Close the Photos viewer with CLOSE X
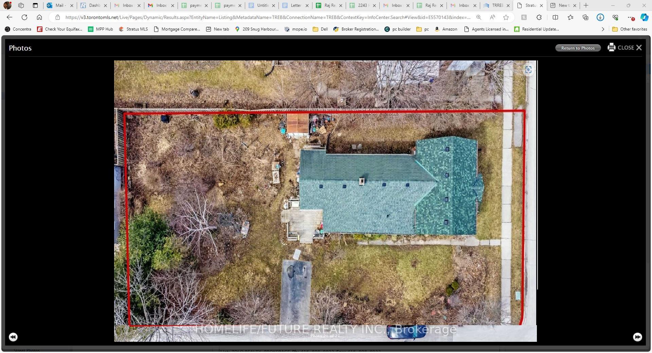Screen dimensions: 652x353 click(x=630, y=48)
